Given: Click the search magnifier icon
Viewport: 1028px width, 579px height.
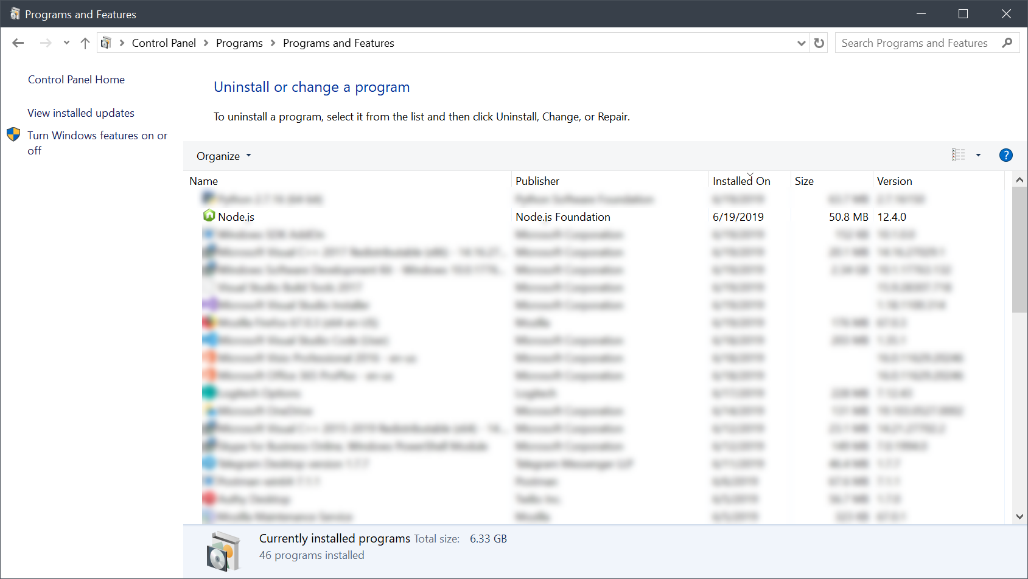Looking at the screenshot, I should (1007, 43).
